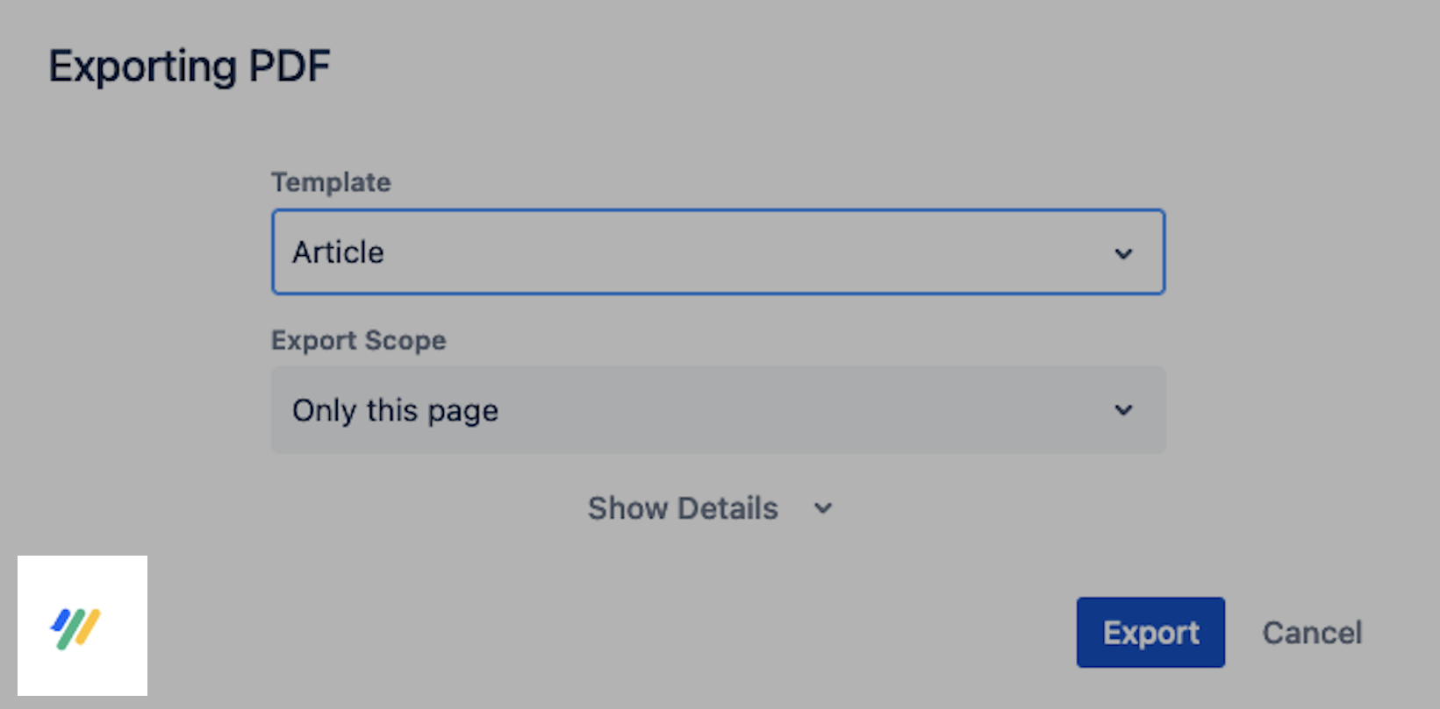Click the 'Template' field label
Screen dimensions: 1440x709
point(331,182)
